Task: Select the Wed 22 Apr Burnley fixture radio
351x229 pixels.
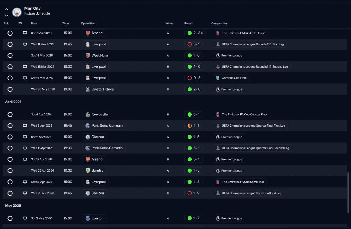Action: pyautogui.click(x=10, y=170)
